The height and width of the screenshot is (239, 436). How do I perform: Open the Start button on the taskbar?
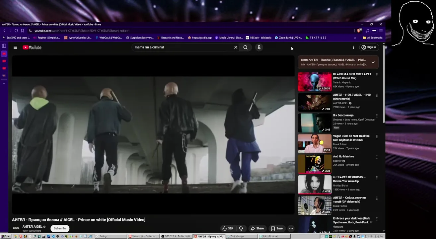coord(6,236)
